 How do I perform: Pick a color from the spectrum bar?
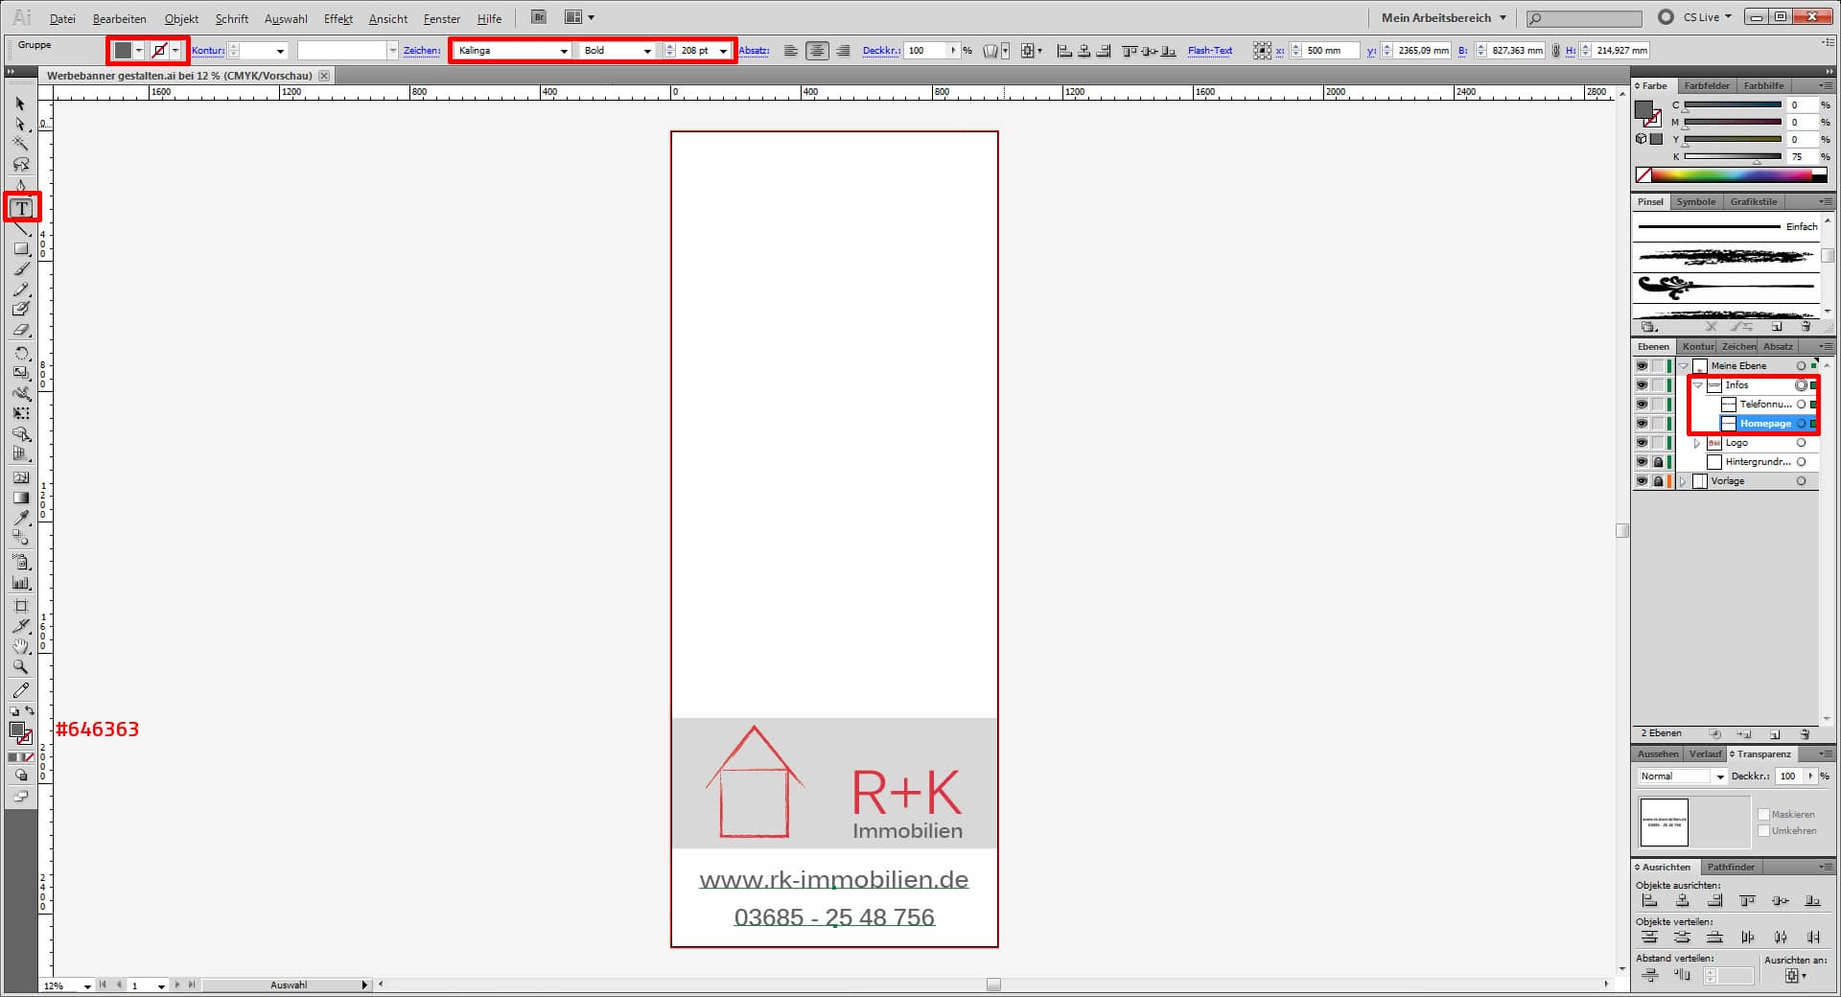1726,175
